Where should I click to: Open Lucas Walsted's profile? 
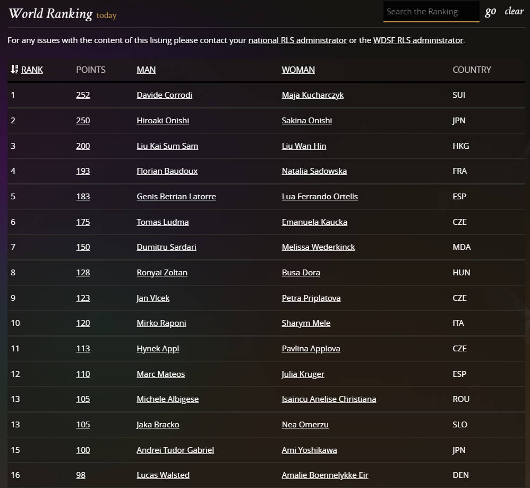click(x=163, y=475)
